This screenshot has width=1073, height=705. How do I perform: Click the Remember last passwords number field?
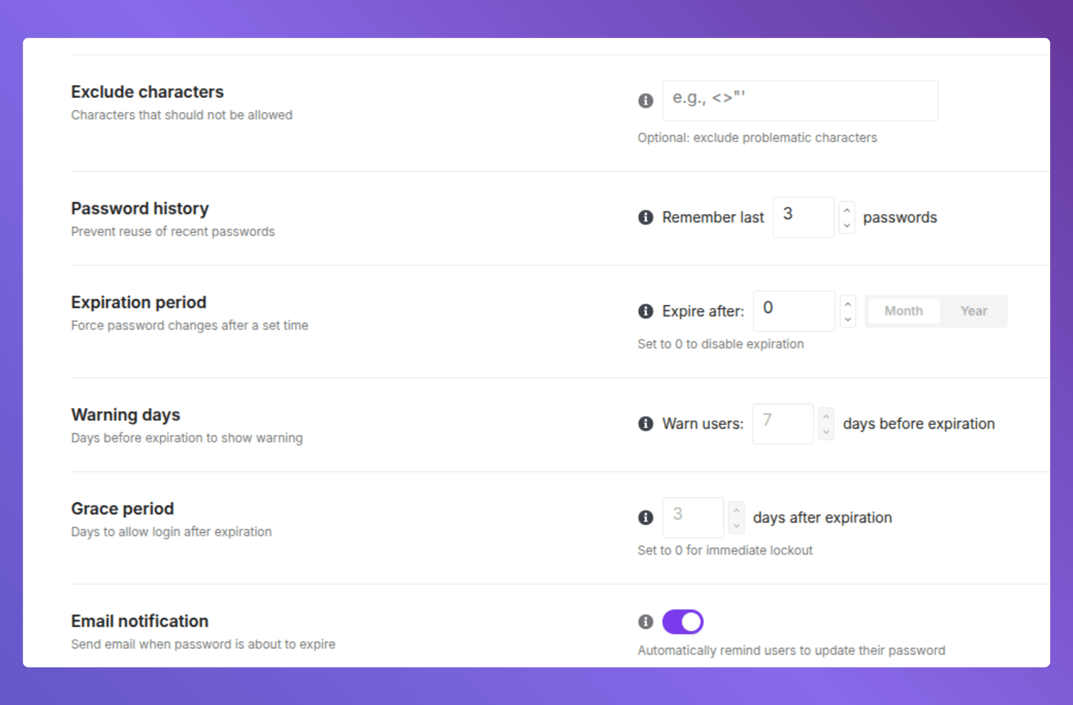tap(803, 217)
